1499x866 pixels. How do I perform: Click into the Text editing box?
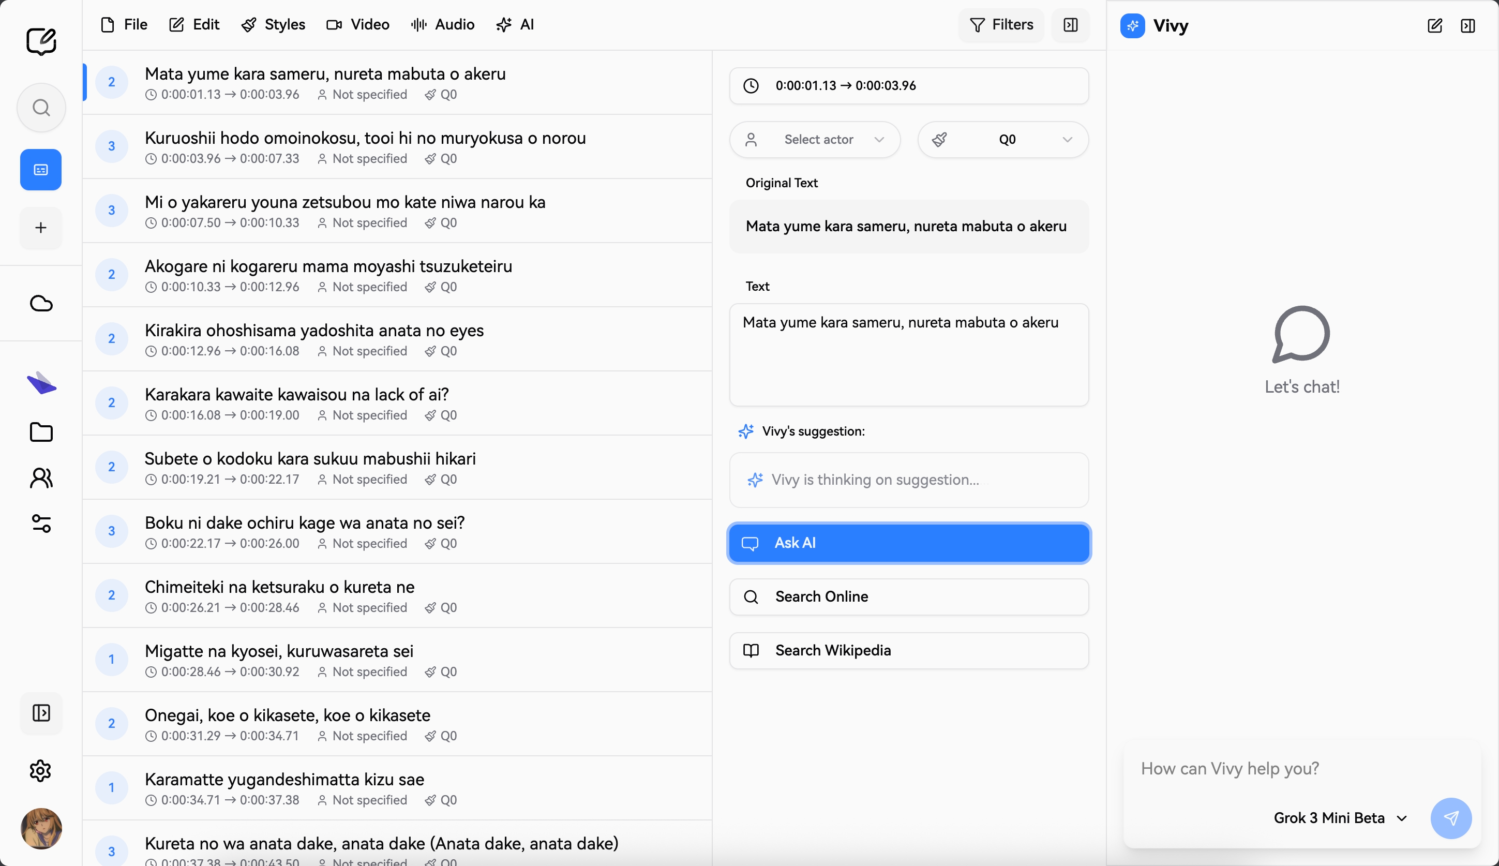point(909,355)
